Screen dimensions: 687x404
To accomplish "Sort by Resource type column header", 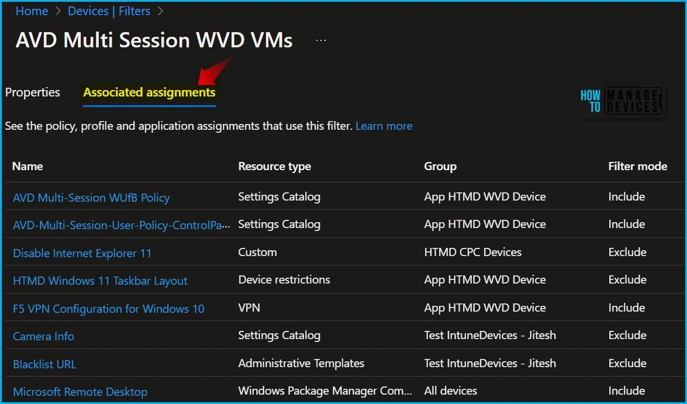I will point(275,167).
